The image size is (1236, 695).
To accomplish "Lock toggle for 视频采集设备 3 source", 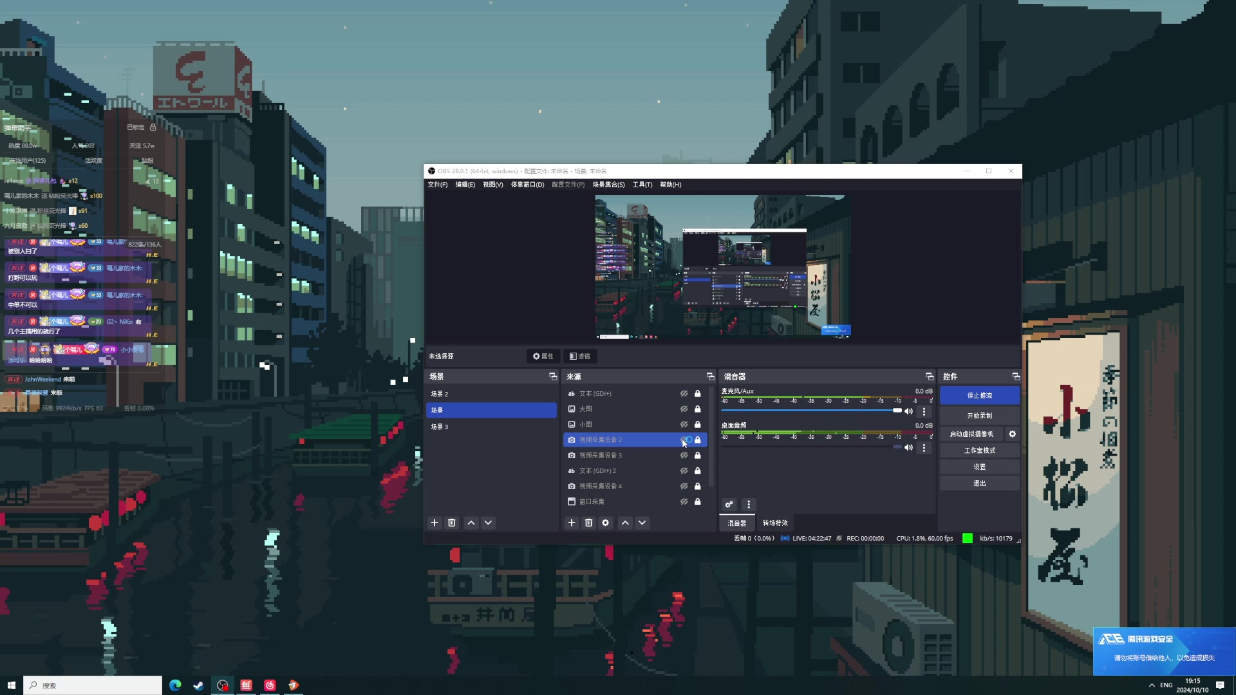I will point(697,455).
